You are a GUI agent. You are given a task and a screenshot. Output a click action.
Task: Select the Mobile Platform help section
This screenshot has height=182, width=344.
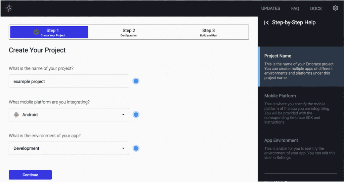click(x=301, y=109)
